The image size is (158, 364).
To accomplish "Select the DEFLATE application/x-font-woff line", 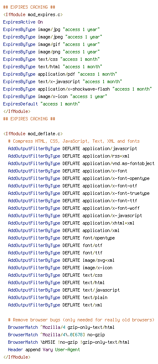I will pyautogui.click(x=74, y=208).
